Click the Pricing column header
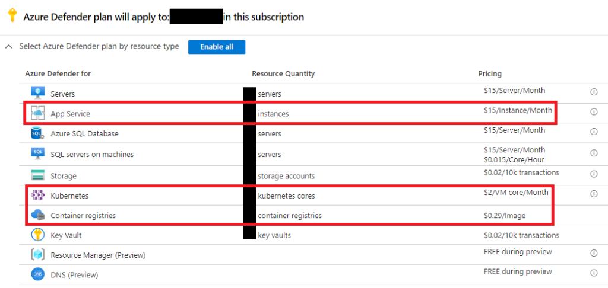 (490, 73)
